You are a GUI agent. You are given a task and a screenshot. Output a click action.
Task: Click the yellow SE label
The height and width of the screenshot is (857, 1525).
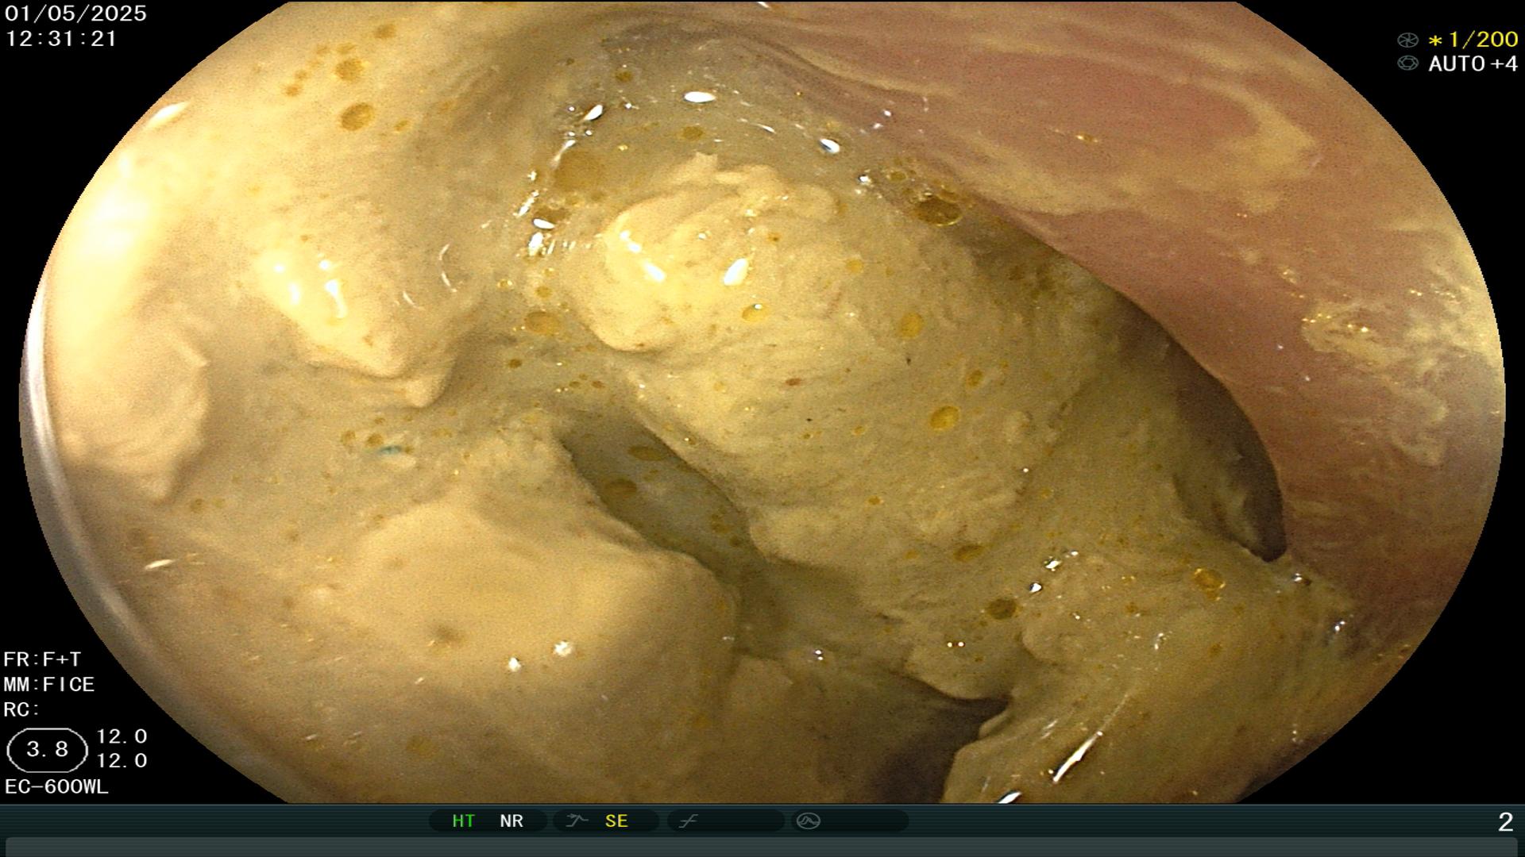[616, 821]
